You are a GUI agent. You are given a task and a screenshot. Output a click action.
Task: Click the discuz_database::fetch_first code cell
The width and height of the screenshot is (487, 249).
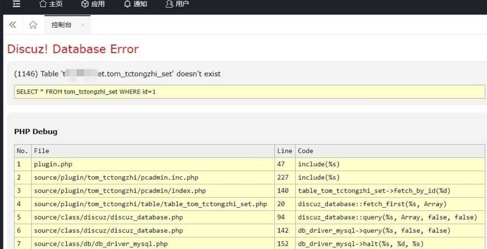pyautogui.click(x=390, y=204)
